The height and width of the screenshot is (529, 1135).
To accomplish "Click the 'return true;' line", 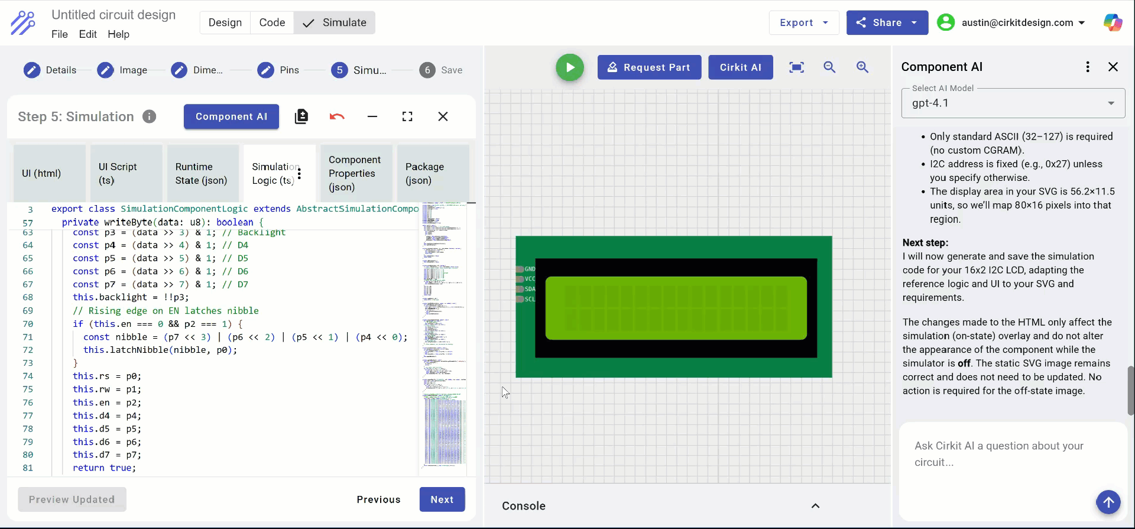I will [x=104, y=468].
